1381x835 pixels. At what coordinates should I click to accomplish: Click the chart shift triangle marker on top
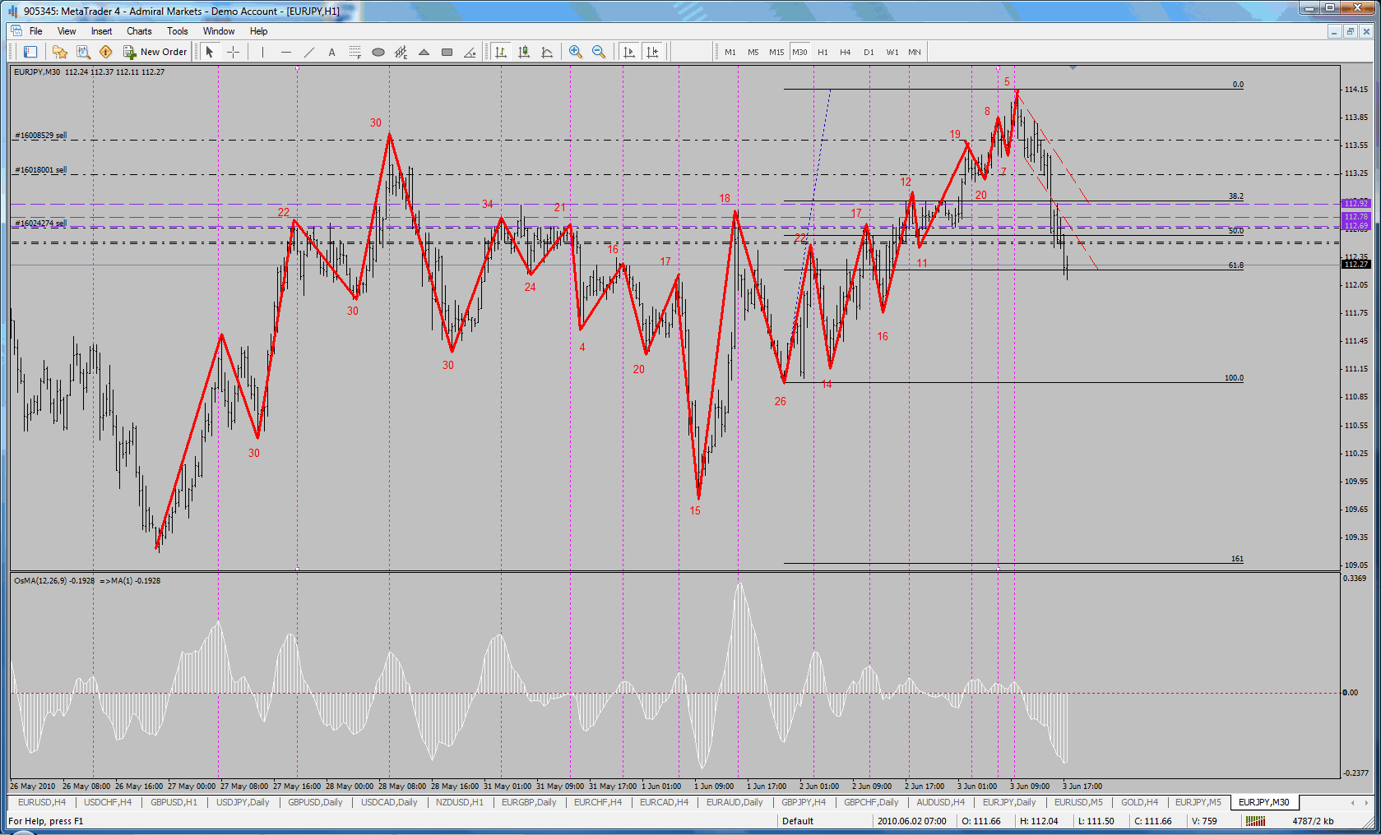1073,67
